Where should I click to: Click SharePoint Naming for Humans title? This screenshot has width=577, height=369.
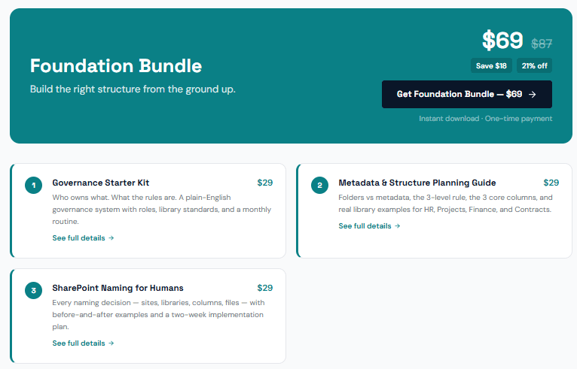tap(118, 288)
